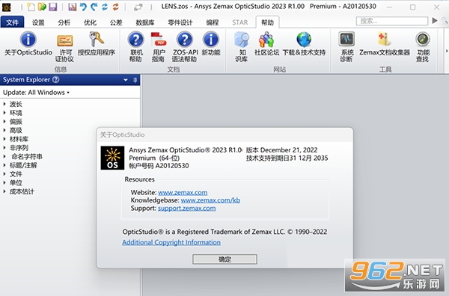Click the OpticStudio app logo in title bar
The image size is (449, 296).
click(x=6, y=7)
